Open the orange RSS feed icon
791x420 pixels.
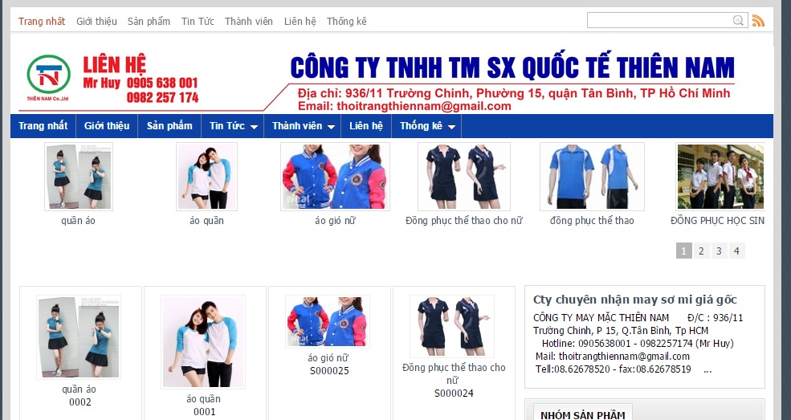[758, 21]
